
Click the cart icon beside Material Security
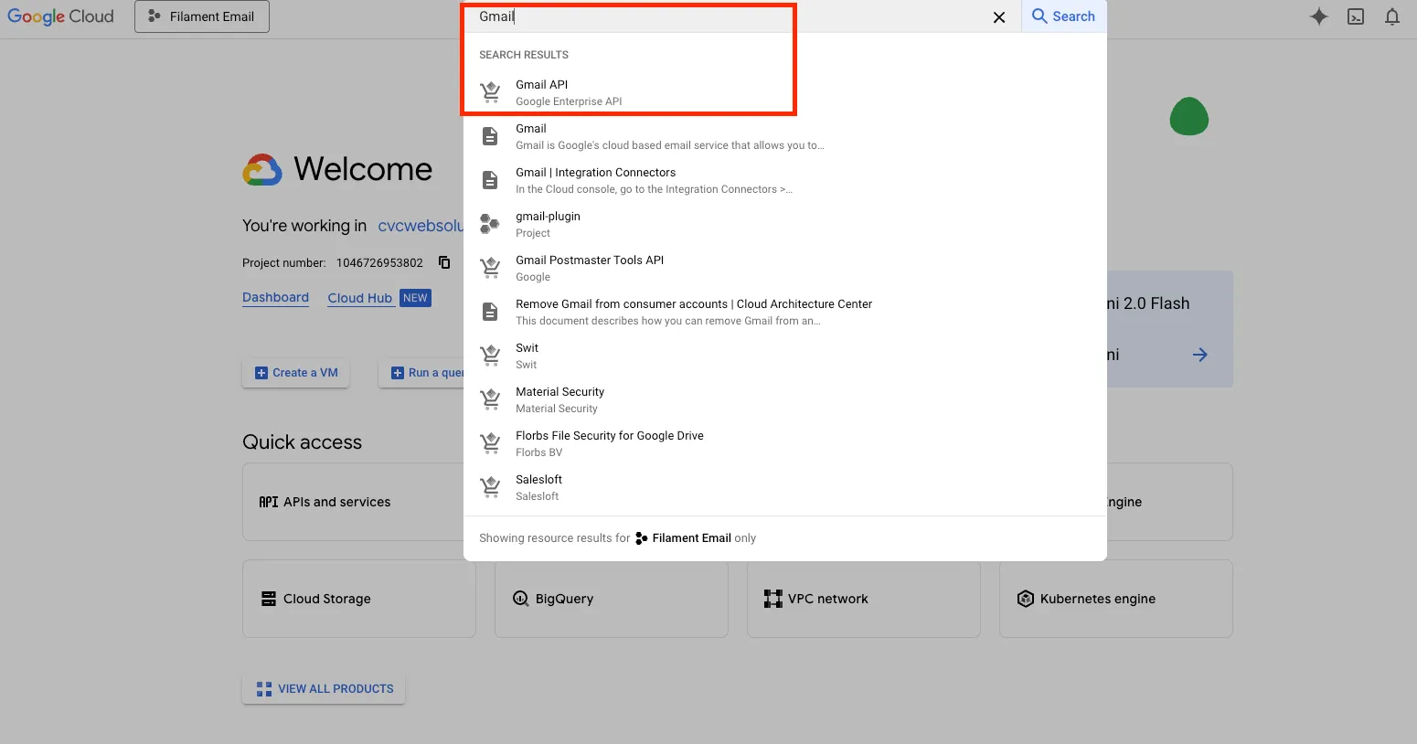tap(491, 399)
